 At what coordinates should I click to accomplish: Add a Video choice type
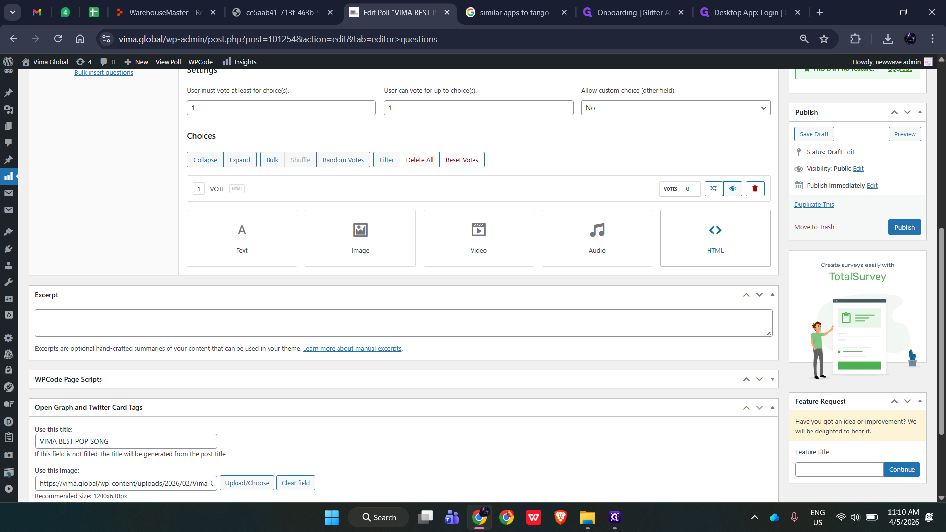coord(478,238)
